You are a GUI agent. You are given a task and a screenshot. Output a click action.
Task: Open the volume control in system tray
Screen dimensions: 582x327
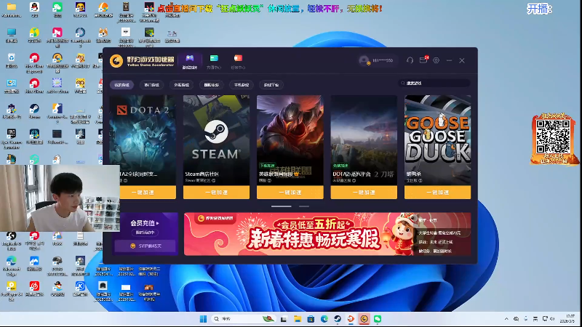pyautogui.click(x=553, y=319)
